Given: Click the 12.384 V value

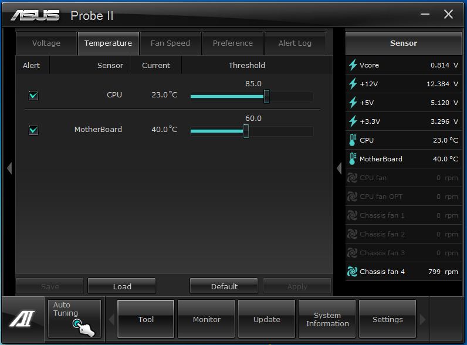Looking at the screenshot, I should pyautogui.click(x=442, y=84).
